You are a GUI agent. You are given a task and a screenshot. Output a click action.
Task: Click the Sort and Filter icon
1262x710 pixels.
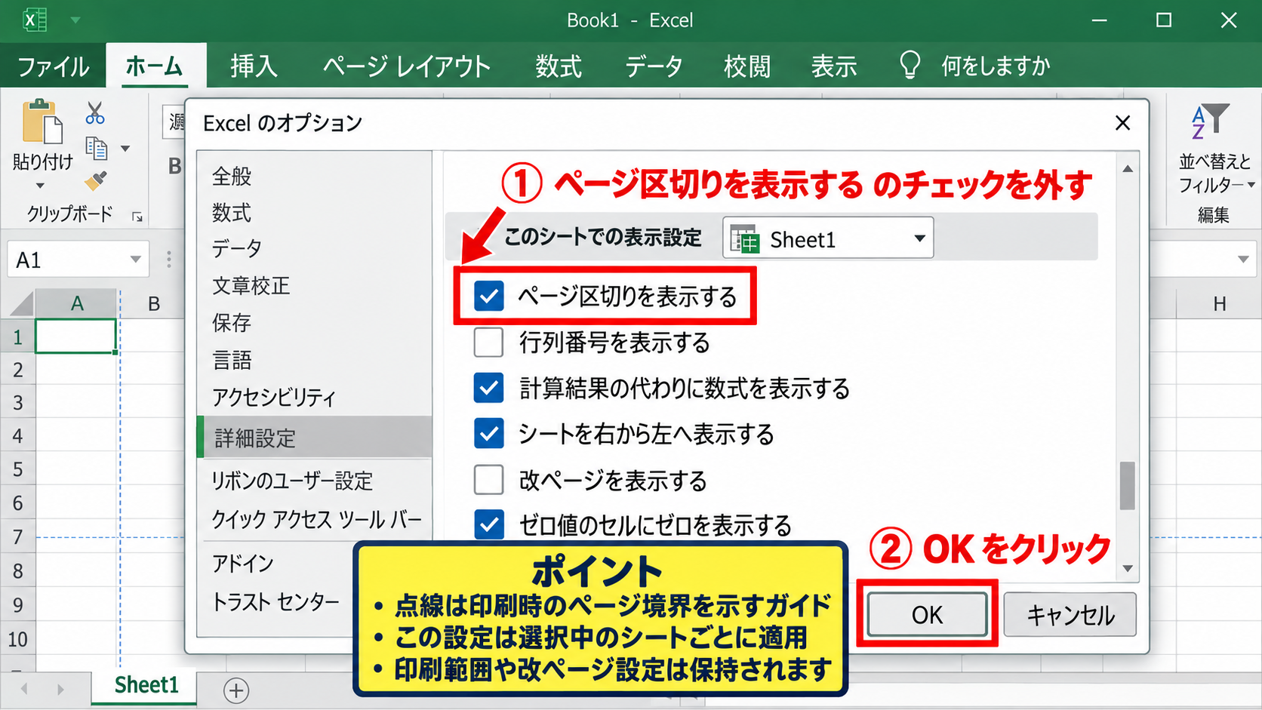coord(1211,121)
